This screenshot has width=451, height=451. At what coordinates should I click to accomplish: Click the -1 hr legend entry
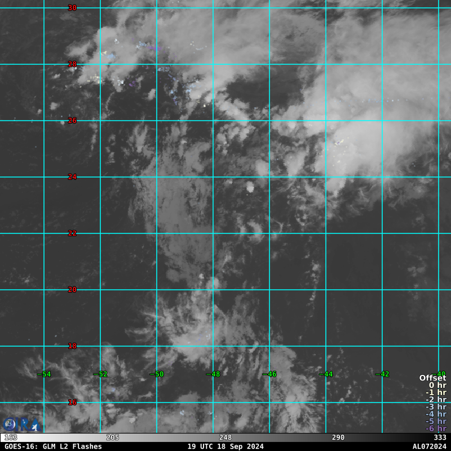click(436, 392)
